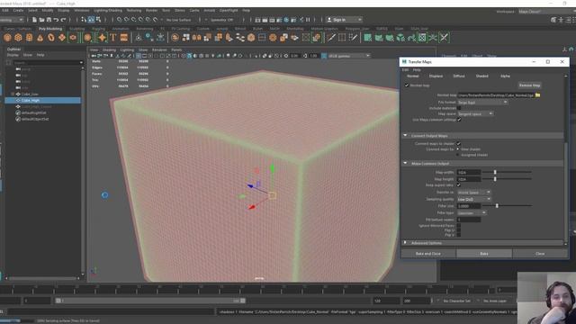Click the Remove Map button
576x324 pixels.
pyautogui.click(x=529, y=85)
